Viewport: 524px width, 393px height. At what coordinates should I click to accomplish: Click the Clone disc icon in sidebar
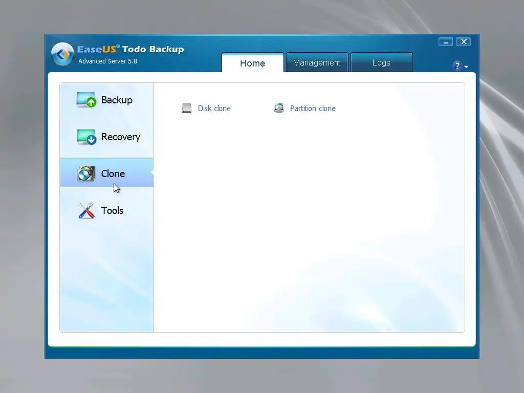coord(86,173)
